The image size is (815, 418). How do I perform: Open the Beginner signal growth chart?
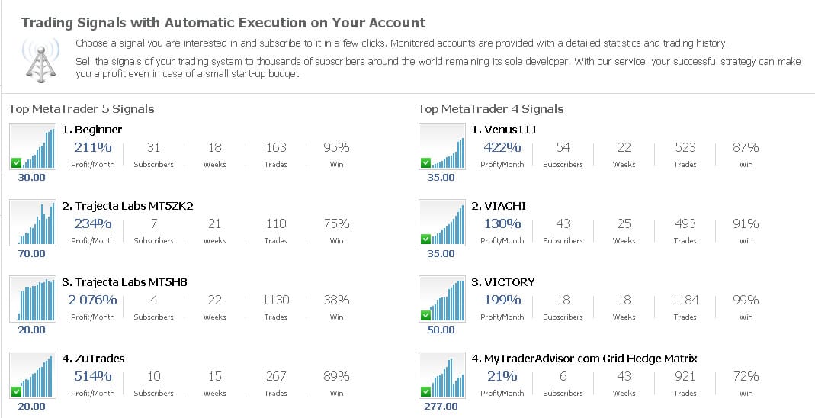pyautogui.click(x=33, y=146)
